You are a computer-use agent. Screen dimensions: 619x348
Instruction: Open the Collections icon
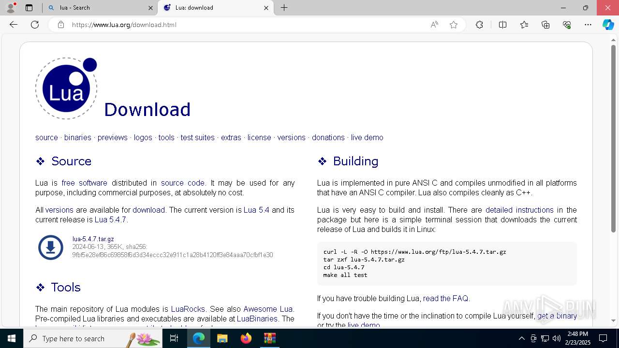(x=545, y=25)
